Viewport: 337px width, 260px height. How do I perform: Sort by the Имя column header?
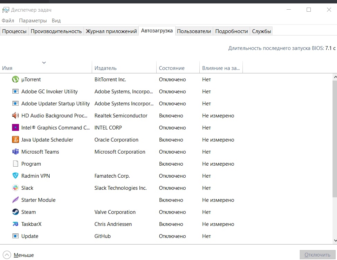point(46,67)
